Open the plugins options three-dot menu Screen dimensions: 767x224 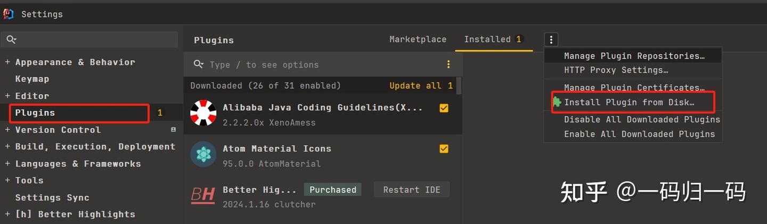551,39
